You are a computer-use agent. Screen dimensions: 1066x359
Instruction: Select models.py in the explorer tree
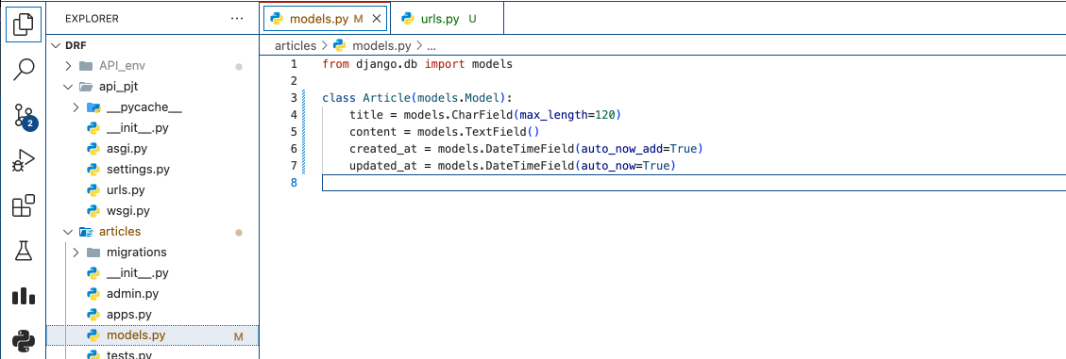point(152,335)
